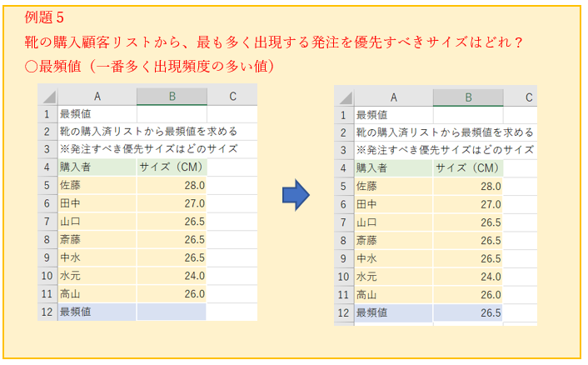Click the 26.0 value in right sheet
Screen dimensions: 588x365
click(468, 294)
